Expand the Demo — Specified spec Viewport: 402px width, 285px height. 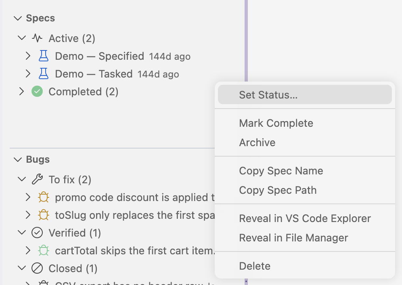pos(28,56)
